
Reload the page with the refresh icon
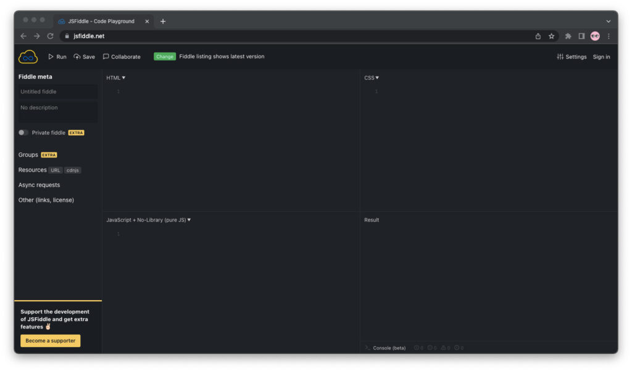[51, 36]
